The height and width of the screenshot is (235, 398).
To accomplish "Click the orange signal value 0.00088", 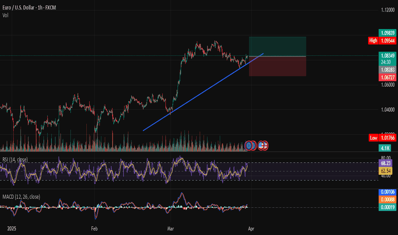I will [x=387, y=200].
